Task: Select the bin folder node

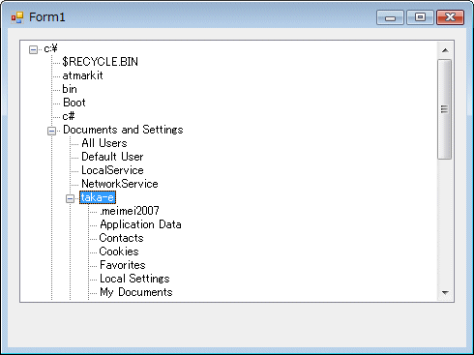Action: click(x=70, y=89)
